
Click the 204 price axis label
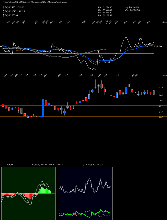click(161, 95)
